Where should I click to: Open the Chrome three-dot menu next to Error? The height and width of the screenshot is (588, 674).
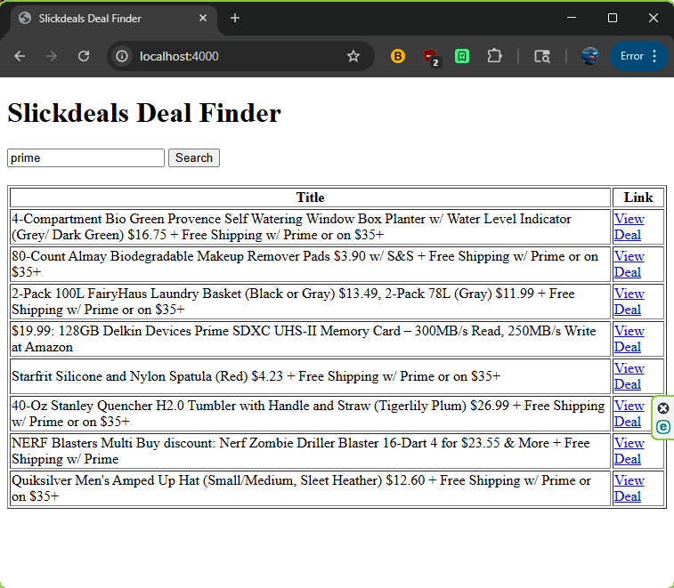(x=654, y=56)
